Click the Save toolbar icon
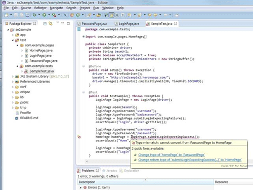Image resolution: width=253 pixels, height=190 pixels. coord(16,15)
